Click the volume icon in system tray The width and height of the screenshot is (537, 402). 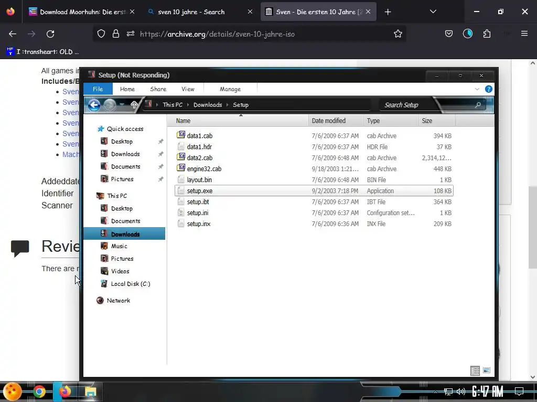point(460,392)
